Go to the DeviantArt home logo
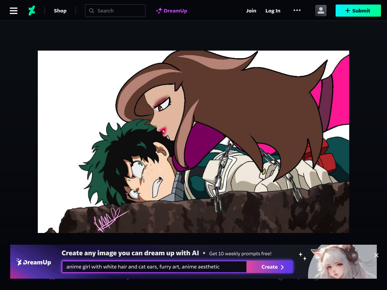387x290 pixels. point(32,11)
